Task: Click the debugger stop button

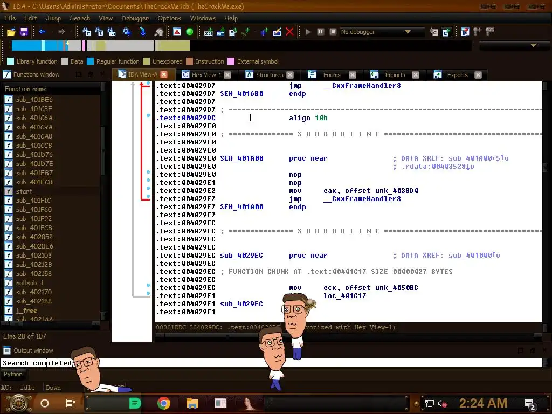Action: point(333,32)
